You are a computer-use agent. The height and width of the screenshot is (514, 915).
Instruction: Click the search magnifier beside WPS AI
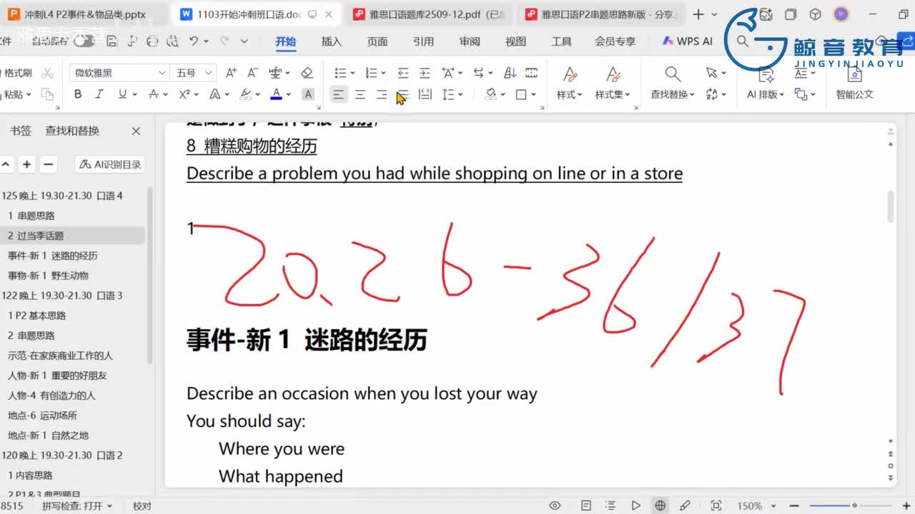tap(742, 41)
